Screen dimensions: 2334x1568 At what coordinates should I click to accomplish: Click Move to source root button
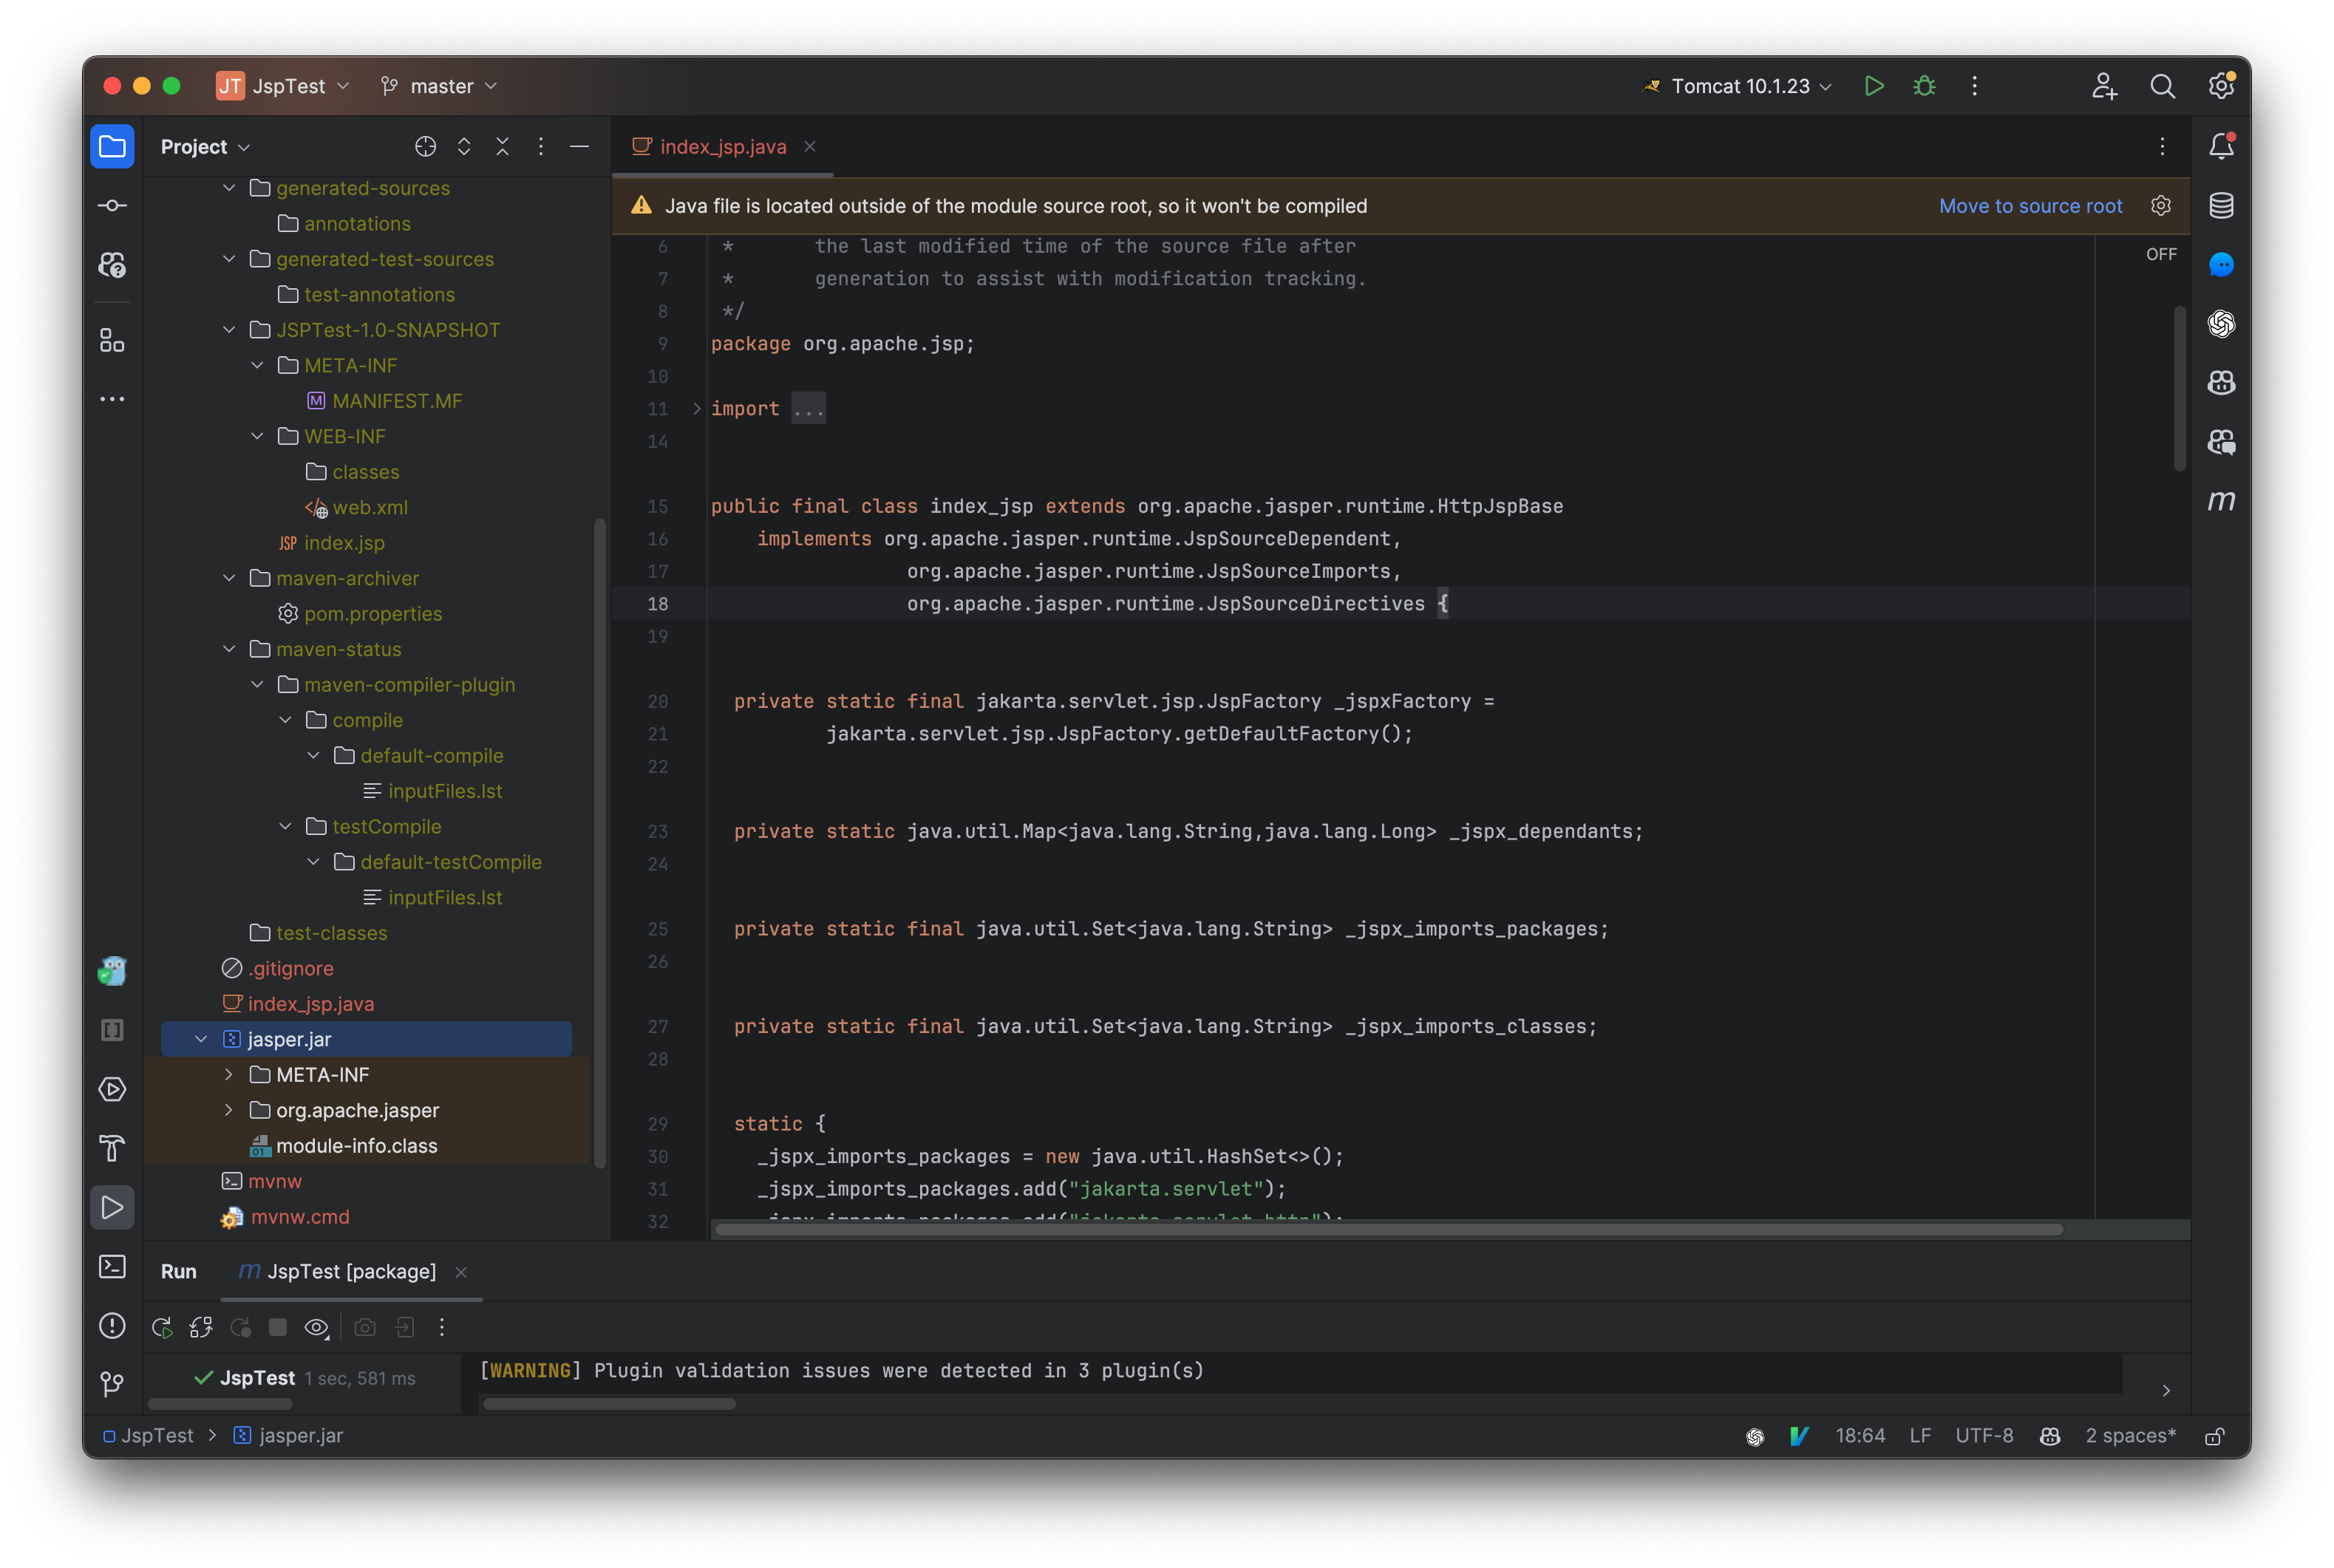pos(2030,205)
